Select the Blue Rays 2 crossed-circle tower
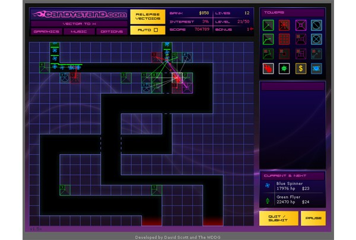 click(316, 39)
